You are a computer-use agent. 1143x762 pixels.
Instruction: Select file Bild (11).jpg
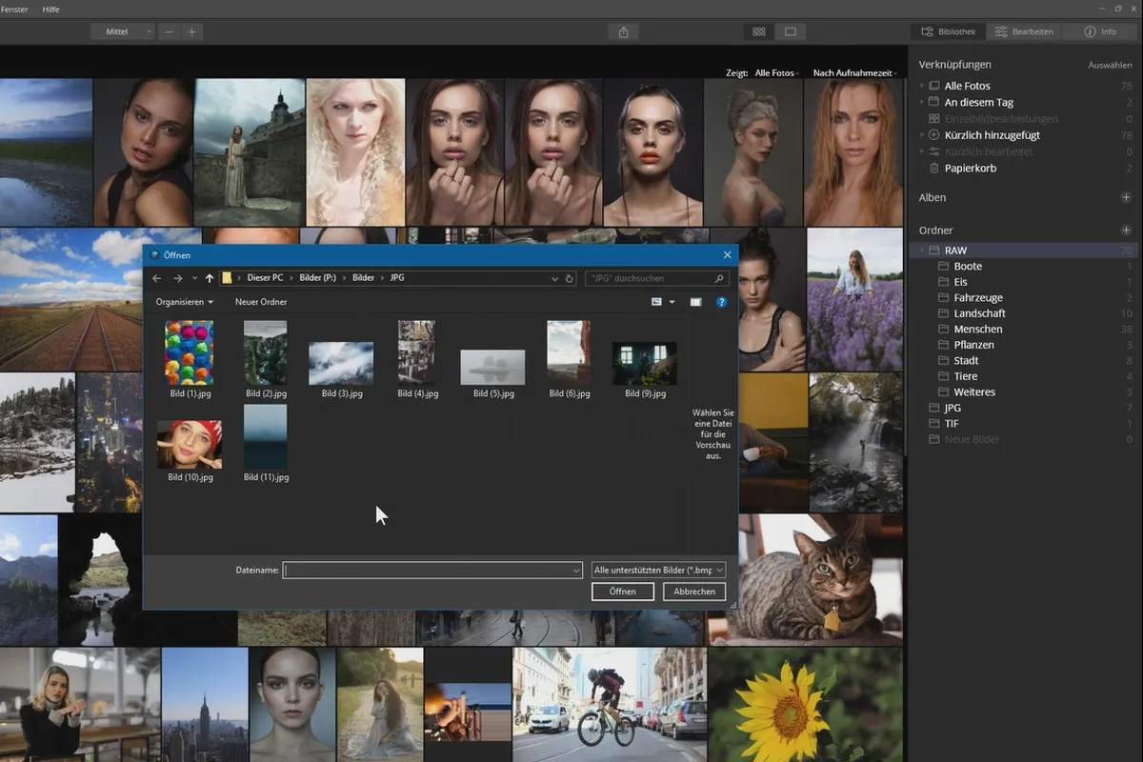tap(266, 444)
